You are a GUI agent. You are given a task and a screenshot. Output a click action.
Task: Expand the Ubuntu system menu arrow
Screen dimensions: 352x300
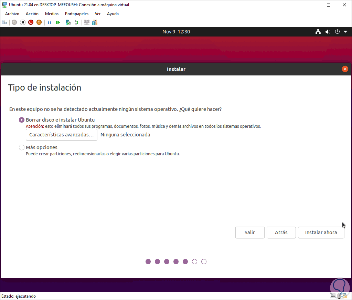[x=345, y=32]
